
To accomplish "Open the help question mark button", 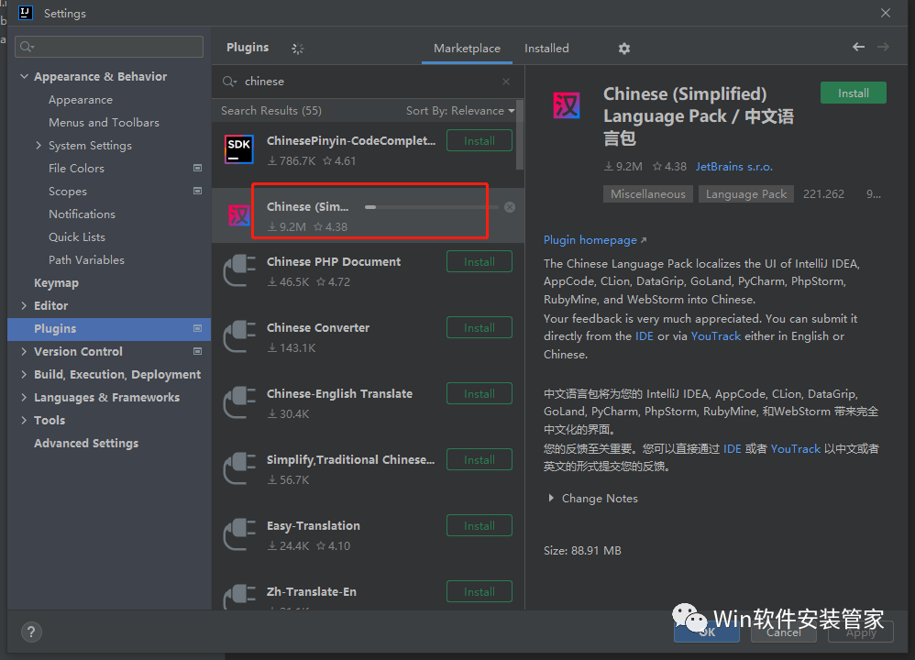I will coord(31,632).
